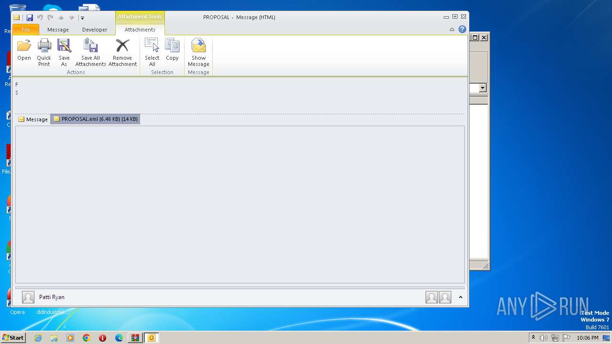Click the Save icon in the quick access toolbar
The width and height of the screenshot is (612, 344).
tap(30, 18)
